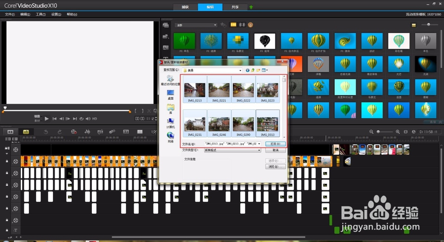Image resolution: width=444 pixels, height=242 pixels.
Task: Step to next frame in preview
Action: [x=68, y=119]
